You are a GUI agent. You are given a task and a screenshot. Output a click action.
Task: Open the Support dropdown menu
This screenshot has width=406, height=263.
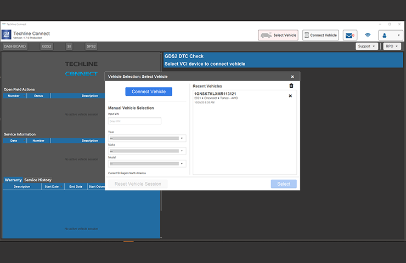(366, 46)
